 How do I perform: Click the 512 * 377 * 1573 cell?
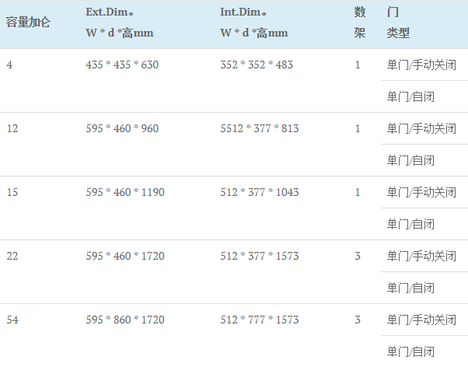point(259,256)
